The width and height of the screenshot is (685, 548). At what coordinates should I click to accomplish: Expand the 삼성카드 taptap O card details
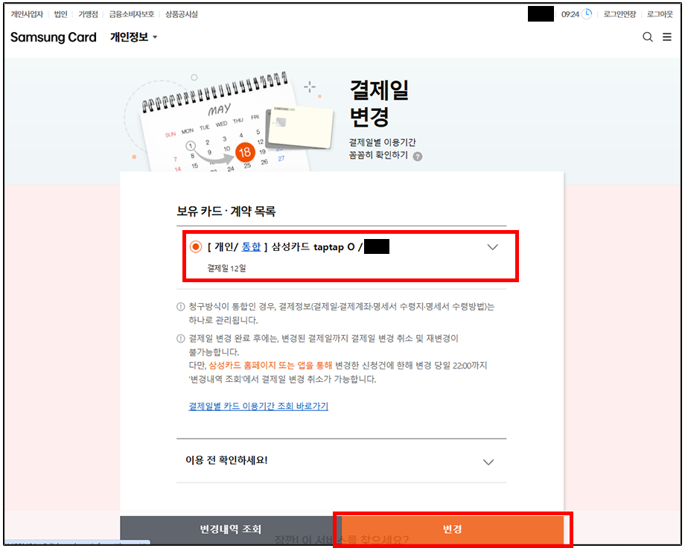coord(492,248)
